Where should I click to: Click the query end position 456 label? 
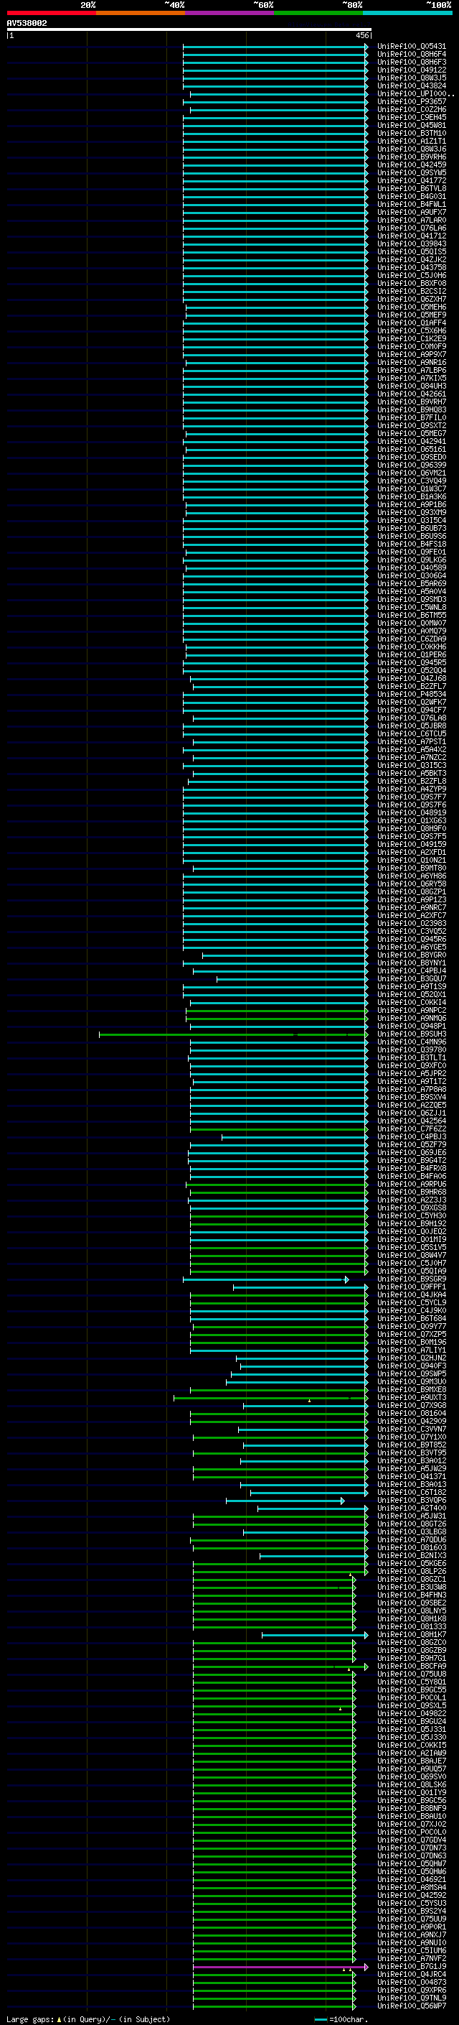361,35
